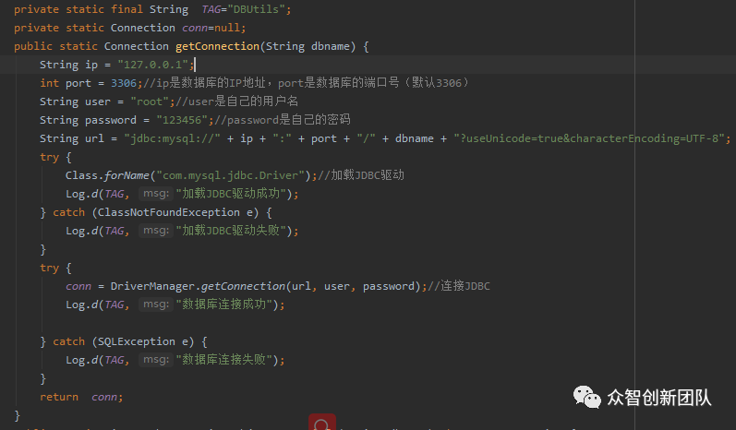Screen dimensions: 736x430
Task: Click the msg: hint before "数据库连接成功"
Action: [156, 304]
